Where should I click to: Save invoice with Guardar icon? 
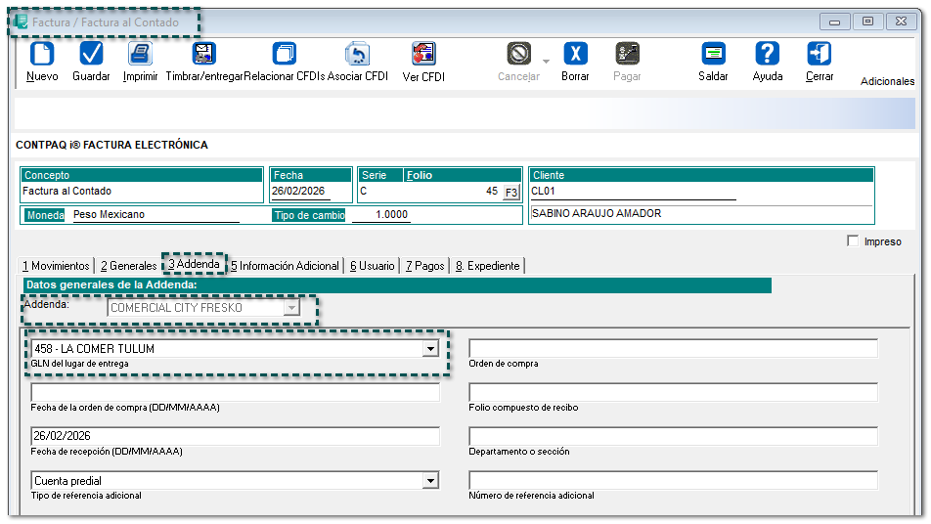pos(91,55)
